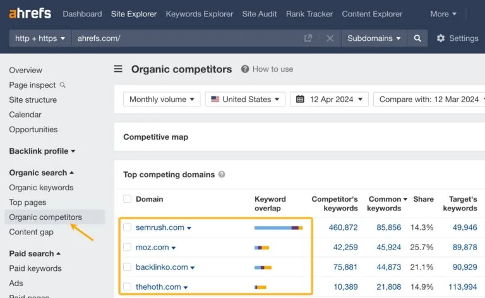Open Top pages in sidebar
The image size is (485, 298).
[x=28, y=202]
